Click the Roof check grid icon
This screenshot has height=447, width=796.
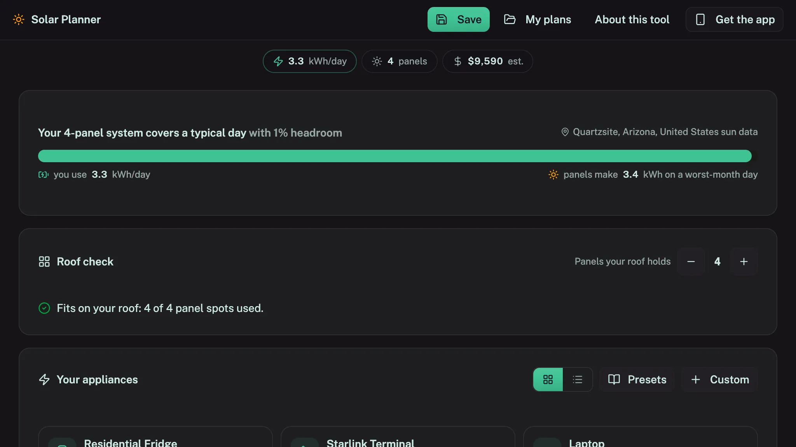44,262
